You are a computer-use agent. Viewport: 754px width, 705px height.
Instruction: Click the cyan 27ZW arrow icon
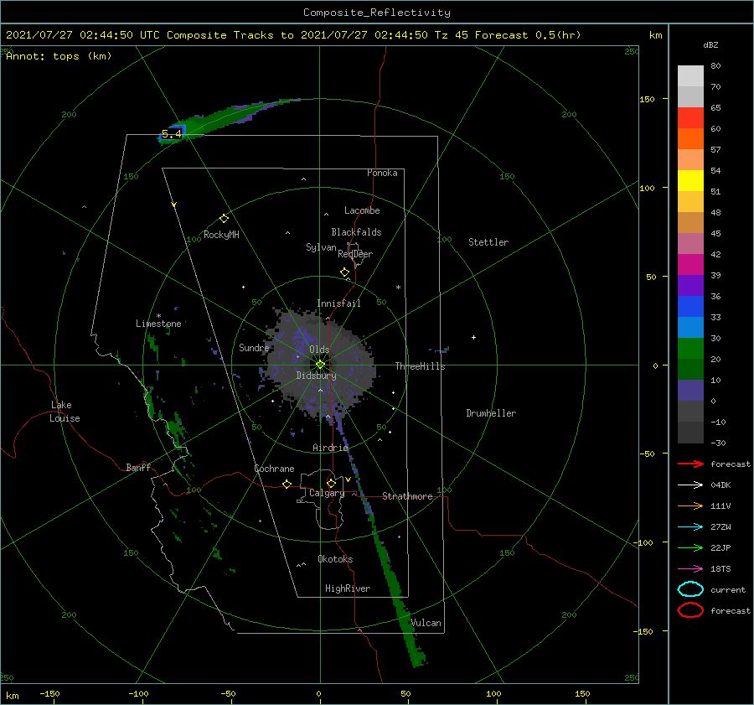(x=690, y=527)
